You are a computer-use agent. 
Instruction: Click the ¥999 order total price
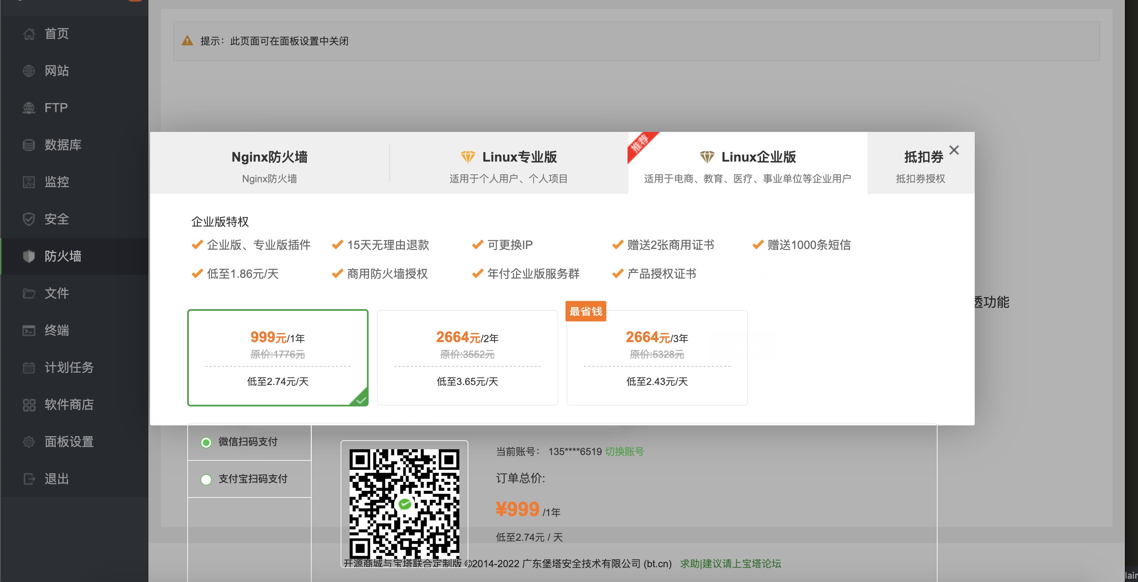click(517, 509)
